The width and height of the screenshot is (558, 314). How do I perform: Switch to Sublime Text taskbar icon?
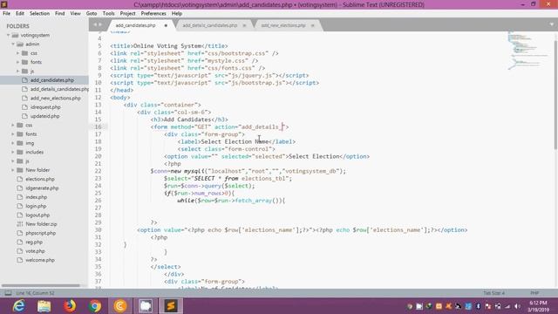pos(171,306)
